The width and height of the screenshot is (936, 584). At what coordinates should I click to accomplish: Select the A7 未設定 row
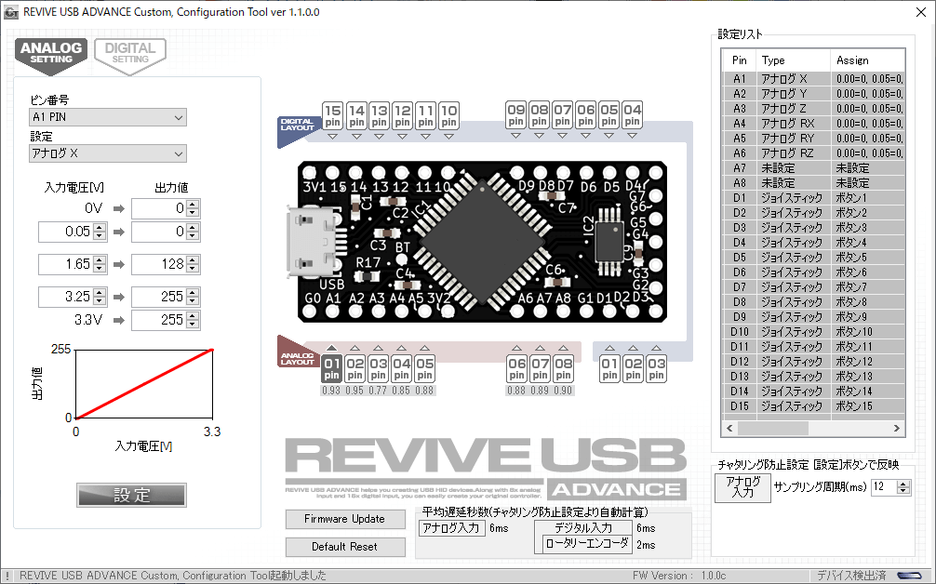pyautogui.click(x=814, y=168)
